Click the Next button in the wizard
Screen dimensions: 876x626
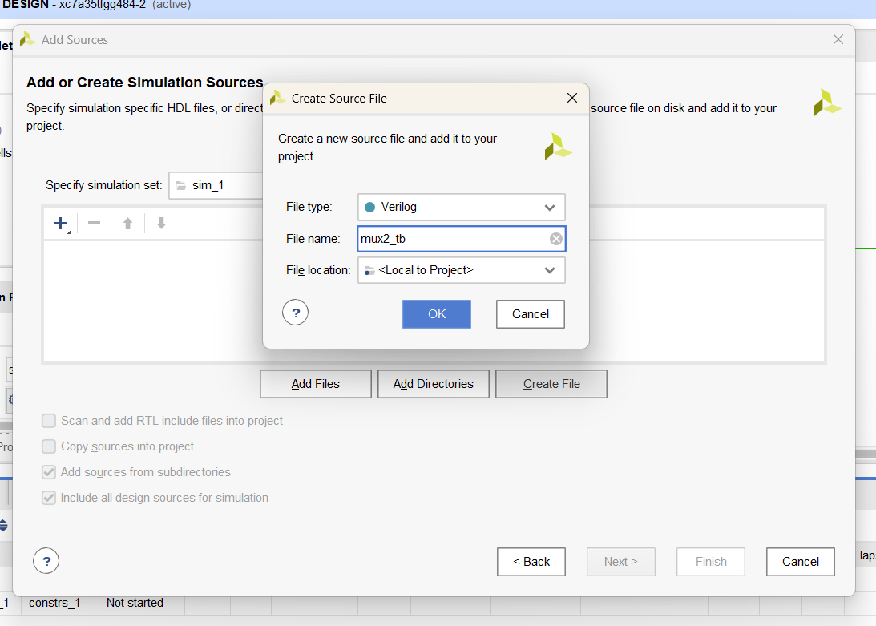pyautogui.click(x=620, y=562)
